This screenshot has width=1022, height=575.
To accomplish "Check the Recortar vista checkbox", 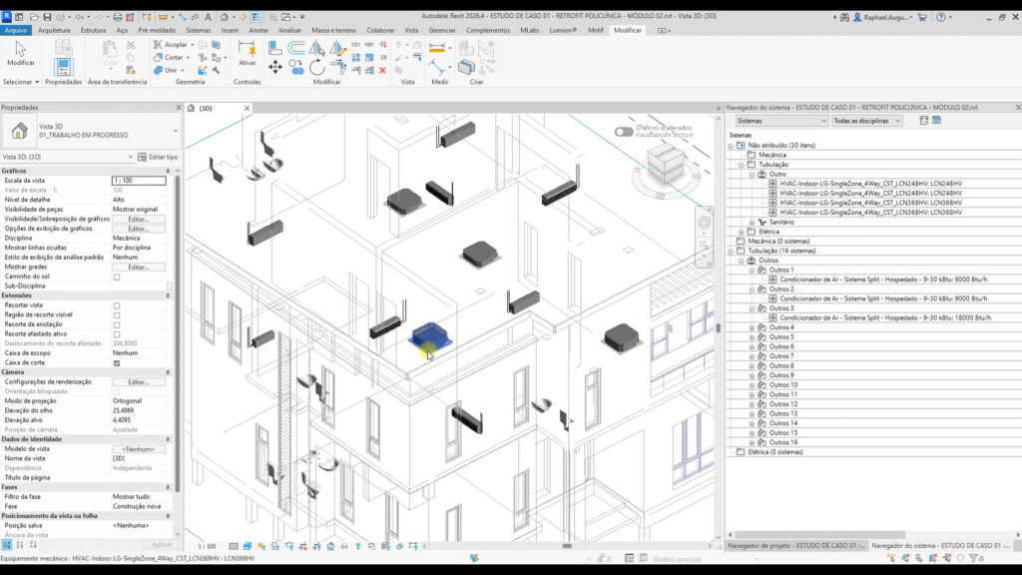I will point(117,305).
